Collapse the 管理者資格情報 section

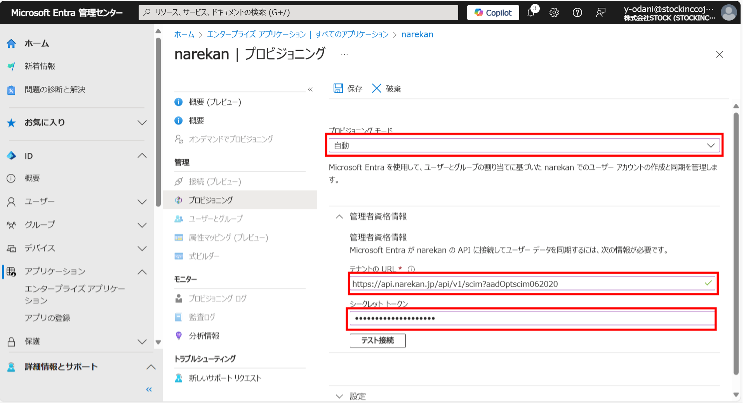point(339,216)
